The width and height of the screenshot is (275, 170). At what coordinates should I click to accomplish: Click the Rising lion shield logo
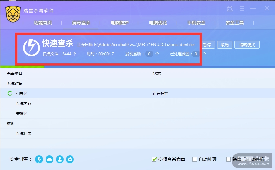pyautogui.click(x=13, y=14)
